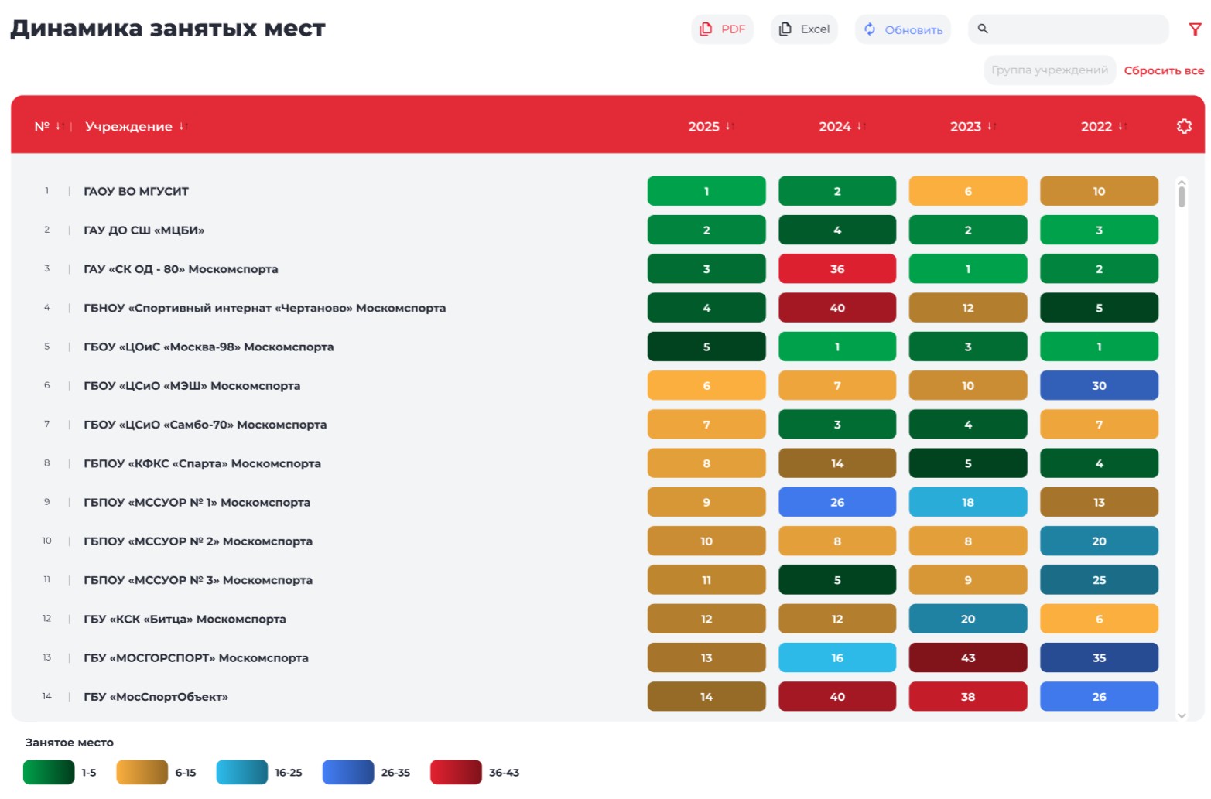The image size is (1211, 799).
Task: Sort by the 2022 column arrow
Action: [x=1120, y=126]
